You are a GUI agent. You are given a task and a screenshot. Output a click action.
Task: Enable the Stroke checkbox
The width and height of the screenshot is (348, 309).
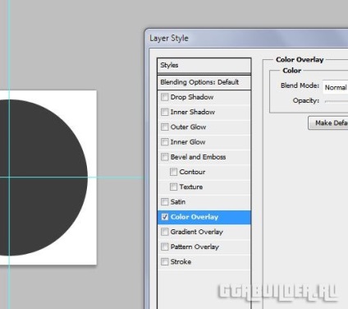click(x=165, y=261)
